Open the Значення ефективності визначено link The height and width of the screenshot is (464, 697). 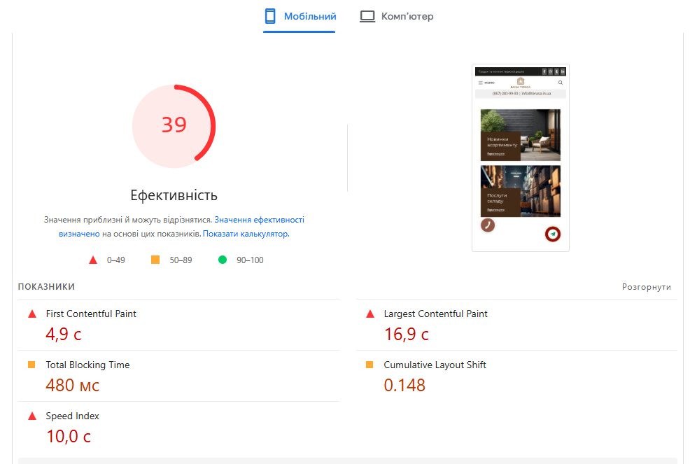(x=259, y=220)
